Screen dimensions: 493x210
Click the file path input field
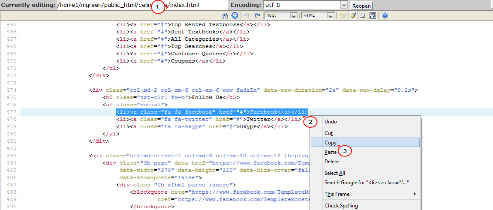tap(143, 5)
